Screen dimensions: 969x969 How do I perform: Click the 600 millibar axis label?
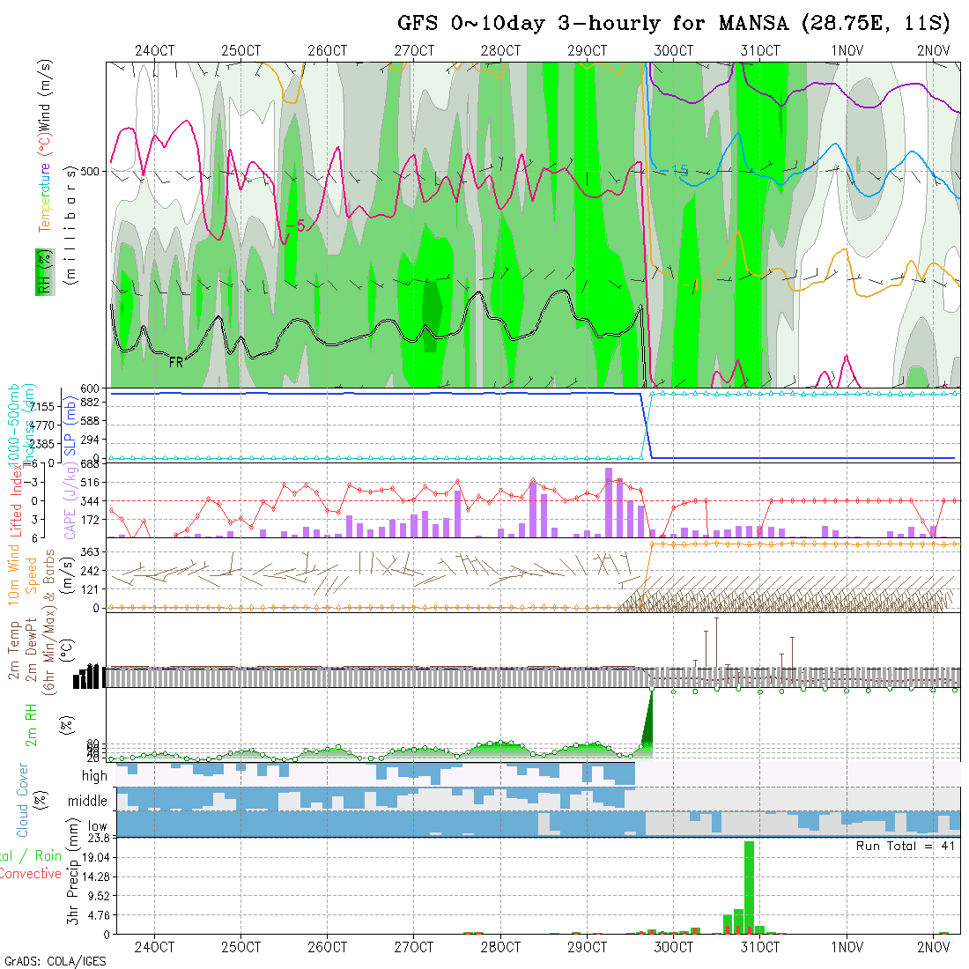click(94, 388)
